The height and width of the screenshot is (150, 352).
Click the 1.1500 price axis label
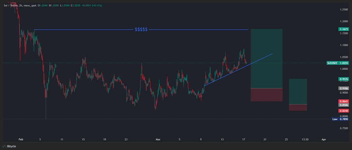(344, 33)
